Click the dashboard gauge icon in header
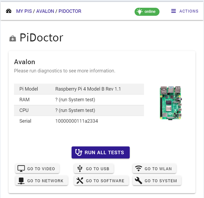The width and height of the screenshot is (204, 198). click(x=9, y=11)
